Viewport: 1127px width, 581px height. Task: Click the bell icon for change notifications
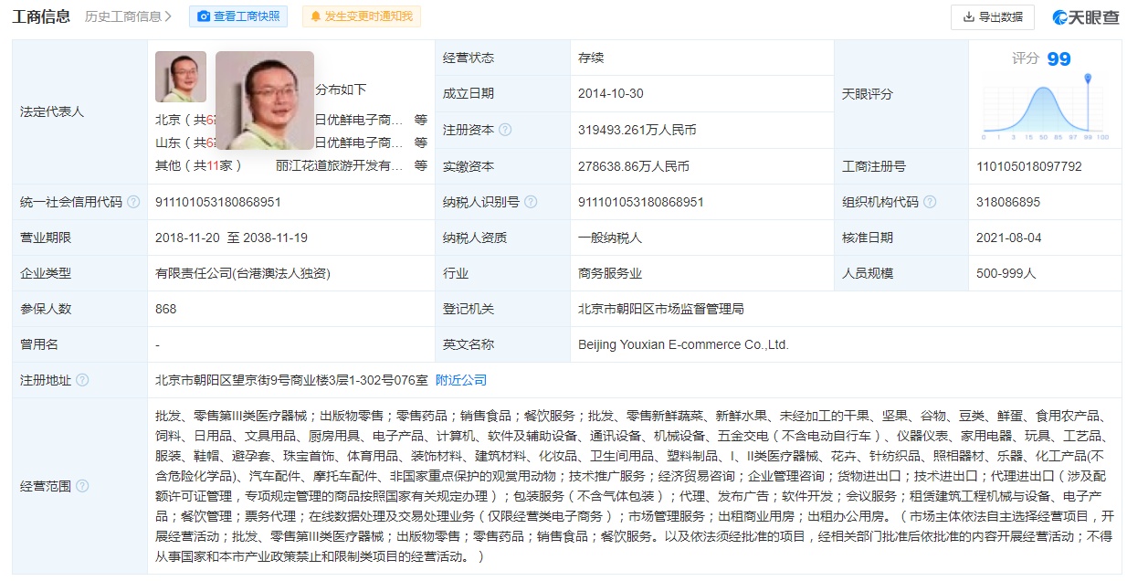(316, 16)
